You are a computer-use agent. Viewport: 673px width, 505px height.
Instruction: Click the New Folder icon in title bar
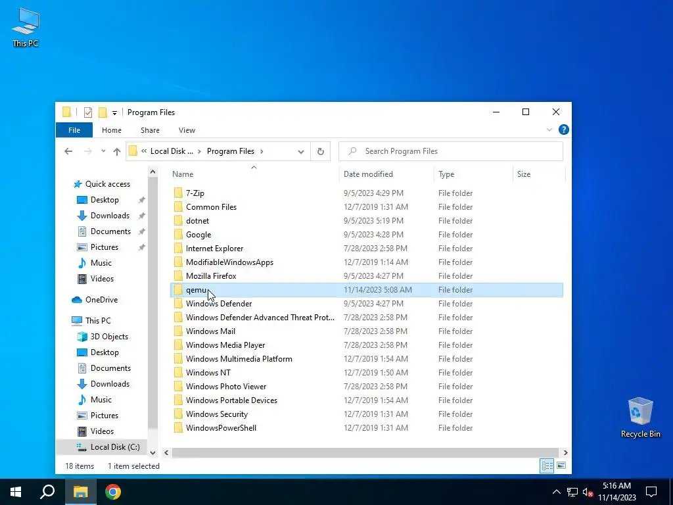pyautogui.click(x=103, y=112)
